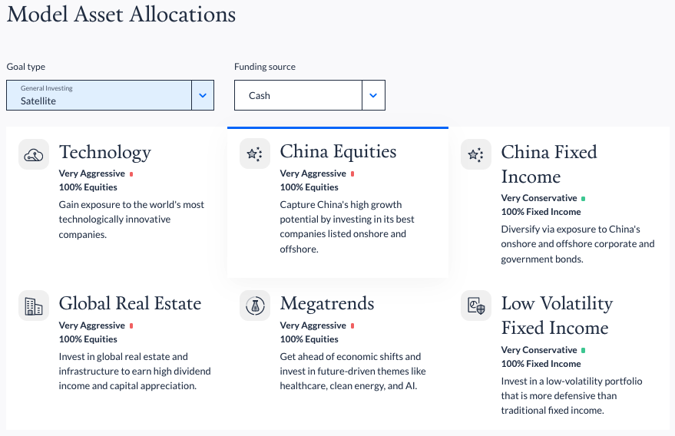Choose the Global Real Estate heading
Image resolution: width=675 pixels, height=436 pixels.
pyautogui.click(x=130, y=303)
